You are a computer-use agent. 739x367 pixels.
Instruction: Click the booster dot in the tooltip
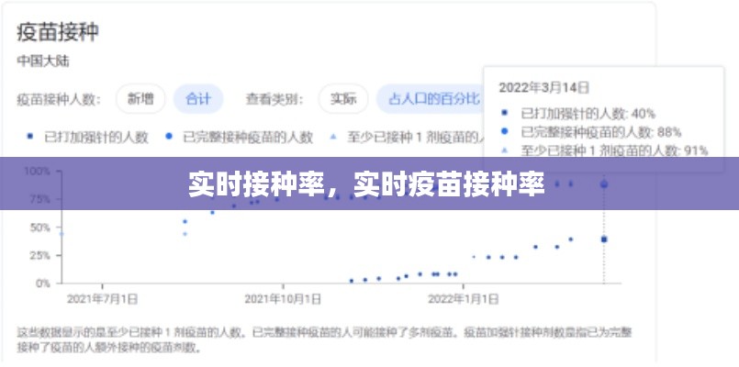[504, 114]
